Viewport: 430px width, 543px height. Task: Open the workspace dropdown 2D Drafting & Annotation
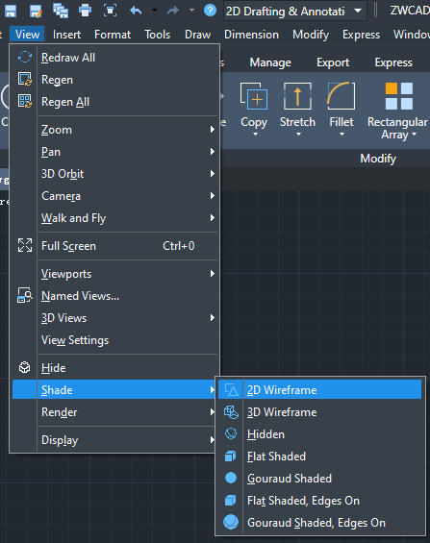pyautogui.click(x=293, y=12)
